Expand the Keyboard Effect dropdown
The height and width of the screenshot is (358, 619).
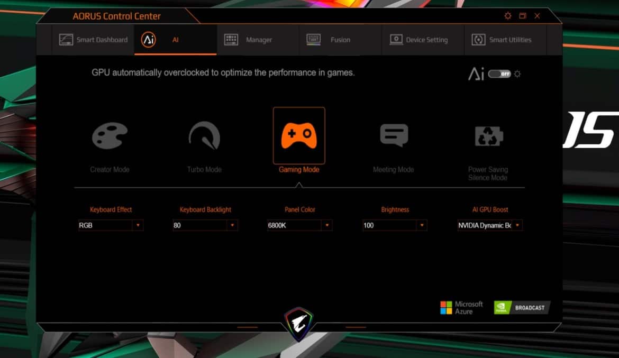tap(138, 225)
